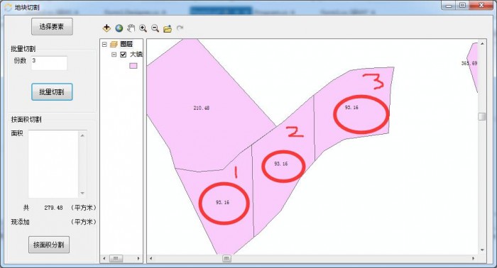Click the Add Data plus icon
Image resolution: width=497 pixels, height=268 pixels.
[x=106, y=28]
